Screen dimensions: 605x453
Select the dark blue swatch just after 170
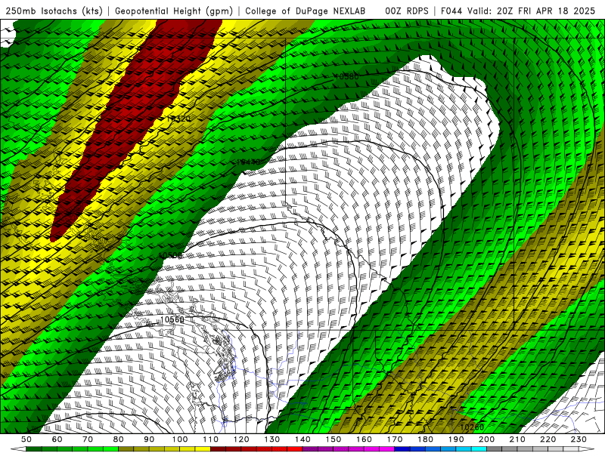click(402, 449)
